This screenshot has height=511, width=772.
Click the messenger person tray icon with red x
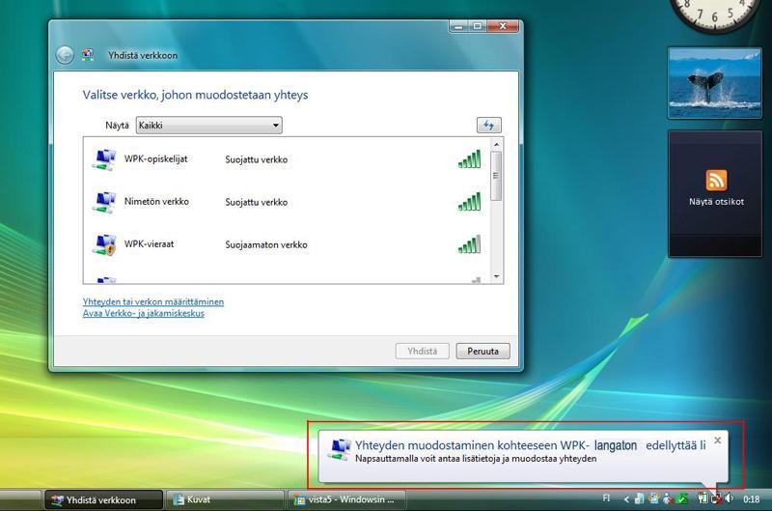668,499
